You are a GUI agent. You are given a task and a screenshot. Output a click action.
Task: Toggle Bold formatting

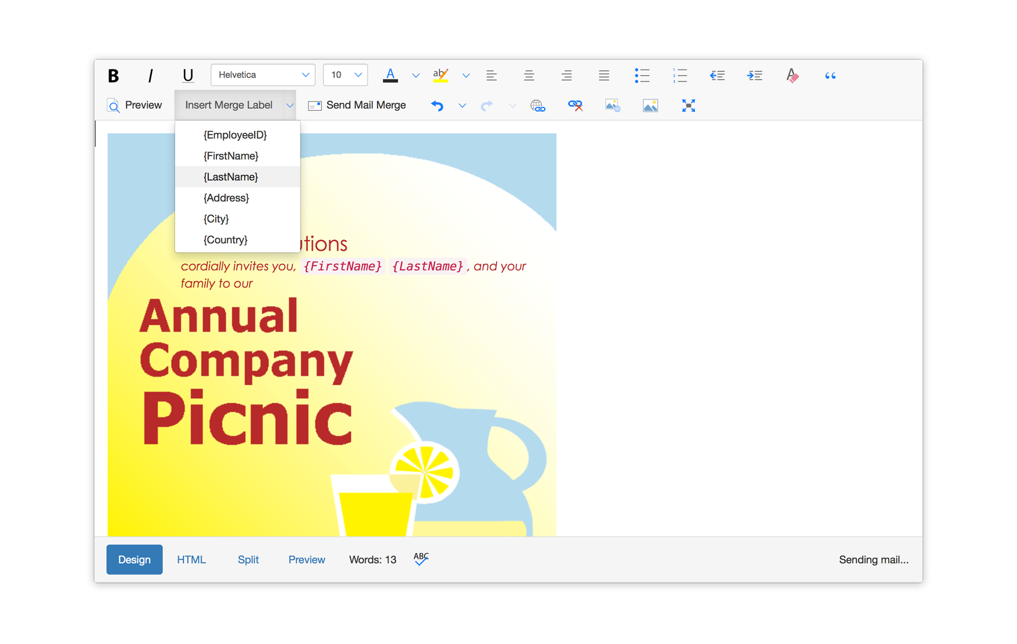(x=114, y=75)
